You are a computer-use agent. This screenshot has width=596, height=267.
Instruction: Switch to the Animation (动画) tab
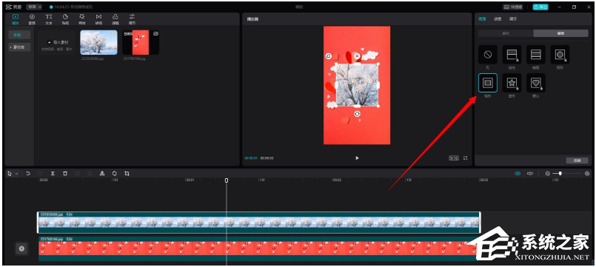(498, 18)
